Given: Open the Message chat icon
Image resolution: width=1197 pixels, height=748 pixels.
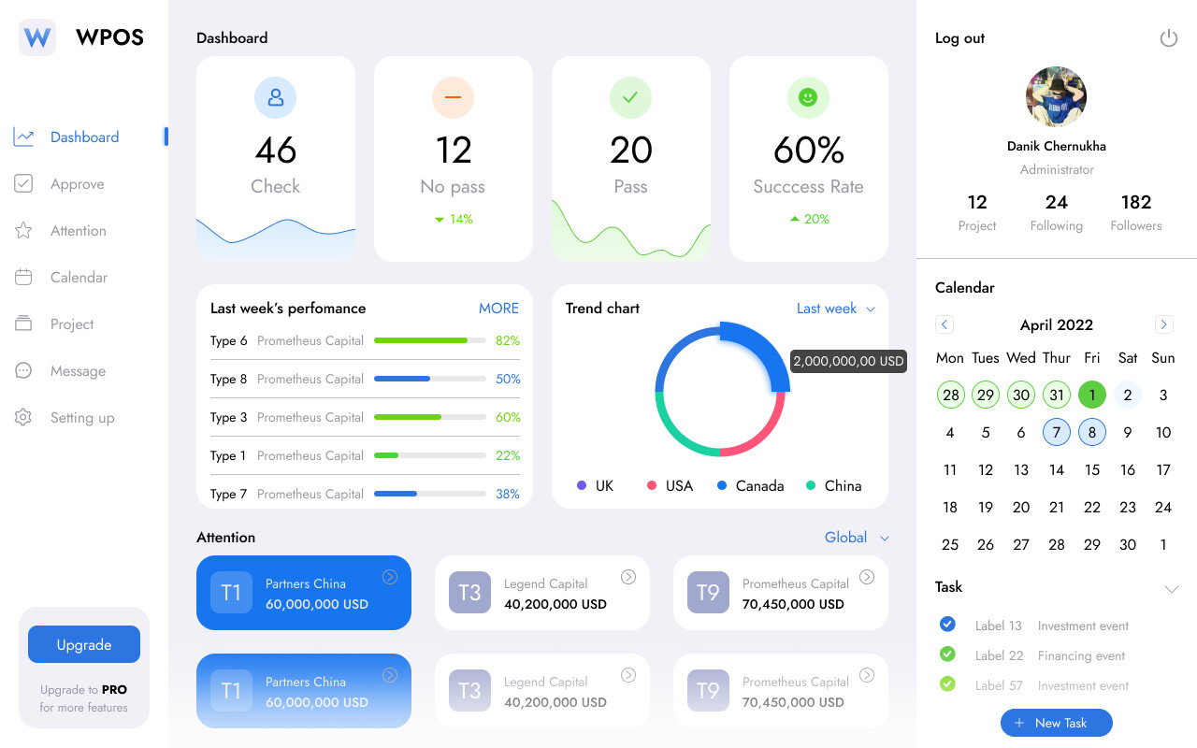Looking at the screenshot, I should pyautogui.click(x=22, y=370).
